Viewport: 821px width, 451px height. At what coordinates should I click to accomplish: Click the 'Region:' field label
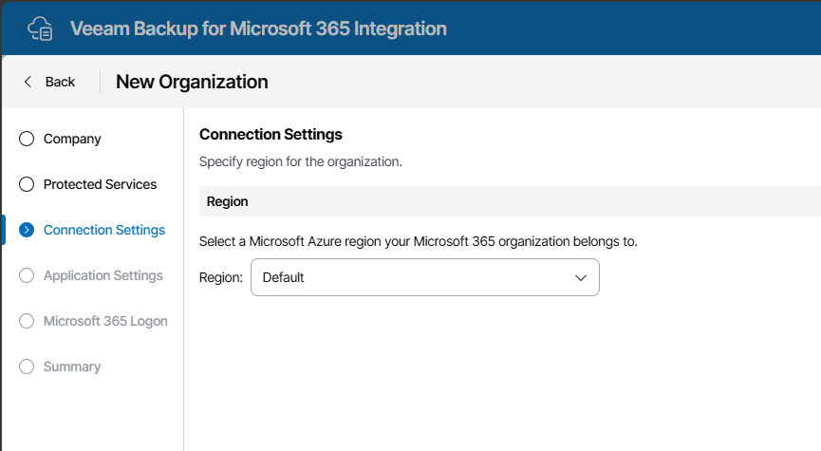click(x=221, y=277)
